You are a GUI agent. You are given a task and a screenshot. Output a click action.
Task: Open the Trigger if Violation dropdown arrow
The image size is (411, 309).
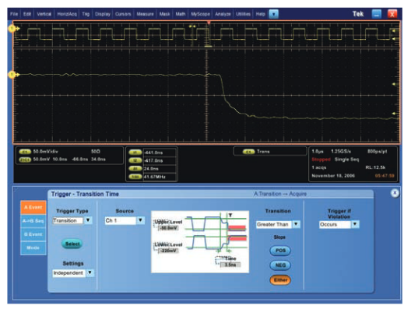click(x=356, y=224)
